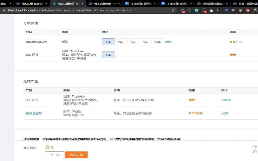Close the 域名信息模板 tab

(x=119, y=3)
